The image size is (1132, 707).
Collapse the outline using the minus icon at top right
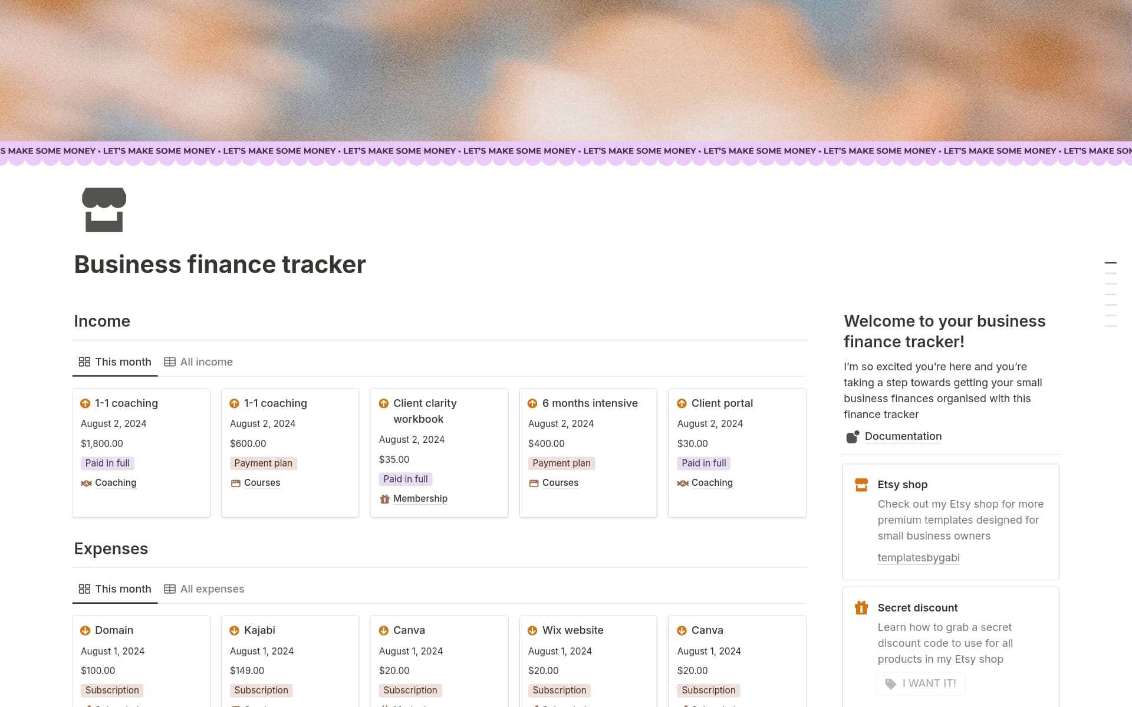[x=1111, y=262]
